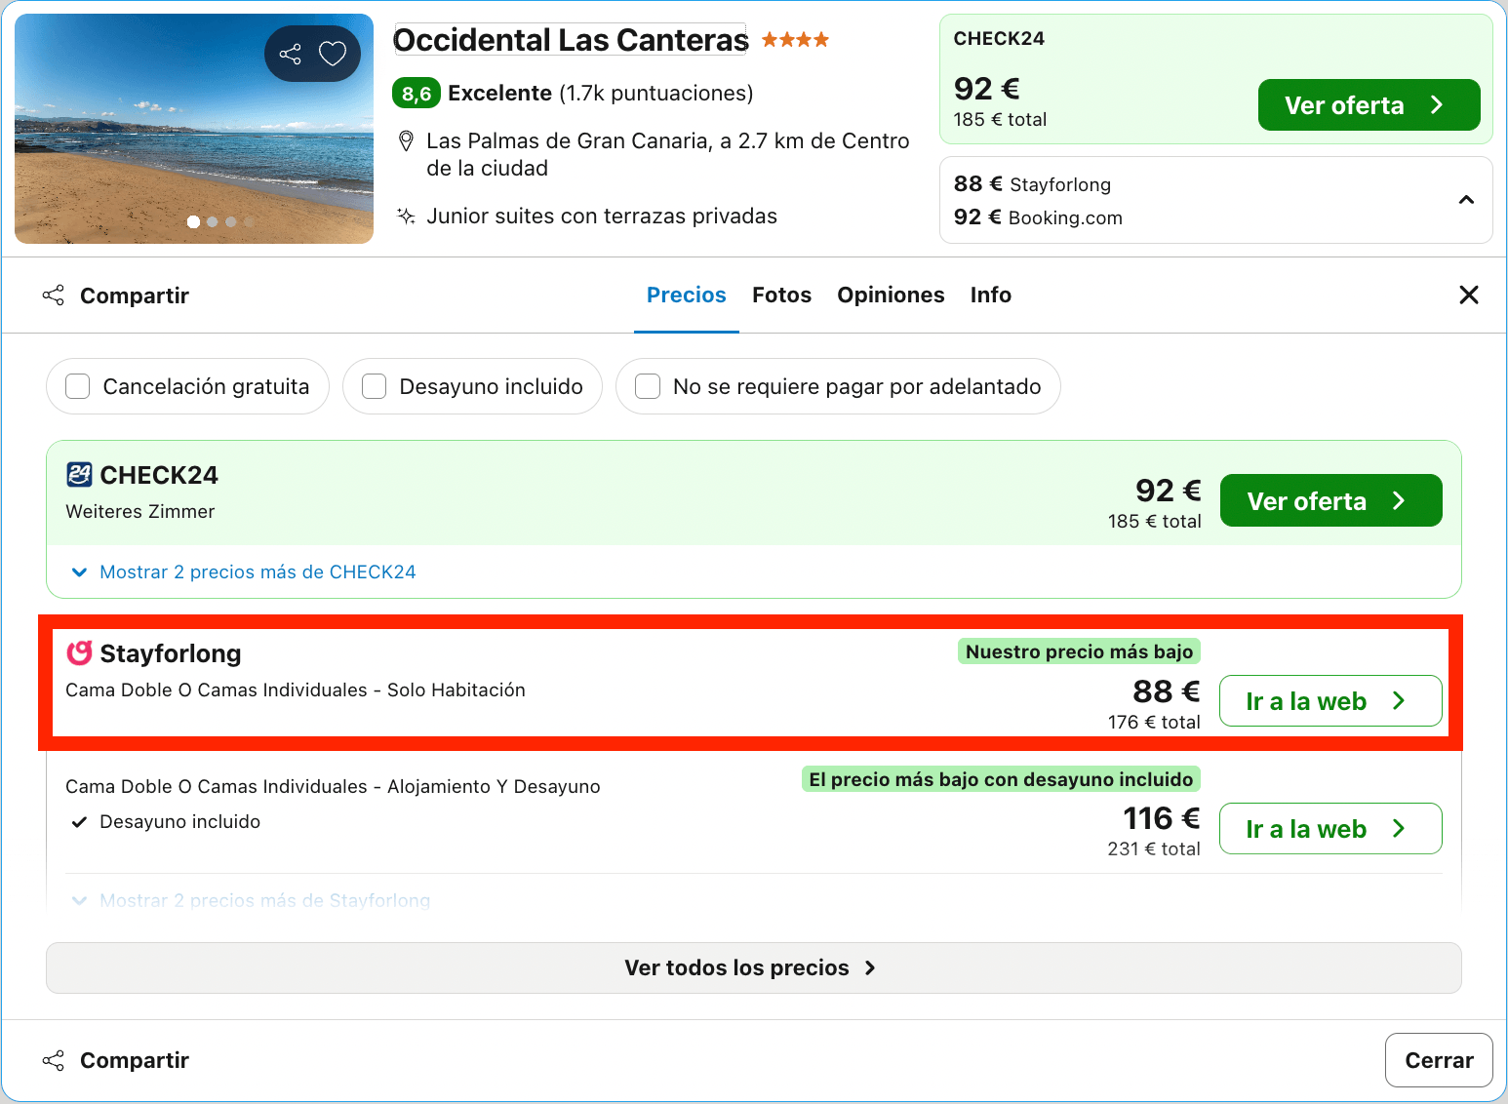Click the share icon on hotel photo

(291, 54)
